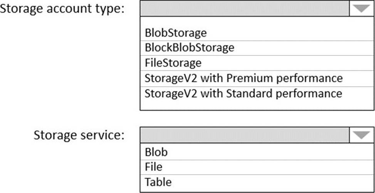Select the BlobStorage option
This screenshot has width=375, height=193.
176,33
